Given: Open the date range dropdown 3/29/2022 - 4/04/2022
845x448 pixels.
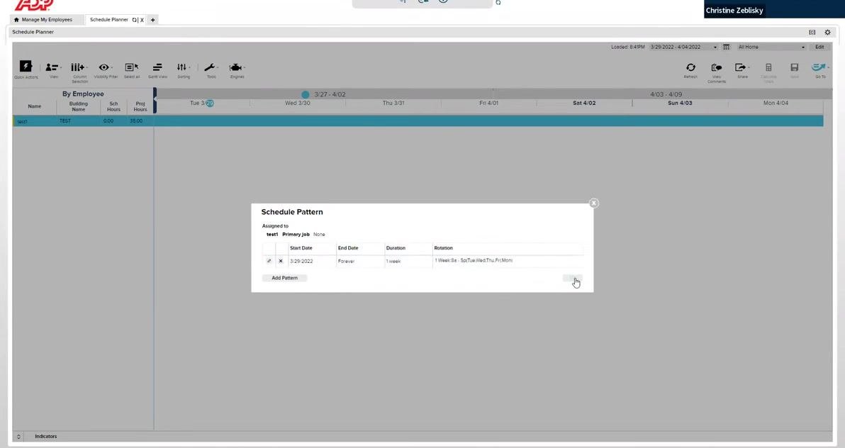Looking at the screenshot, I should 683,47.
